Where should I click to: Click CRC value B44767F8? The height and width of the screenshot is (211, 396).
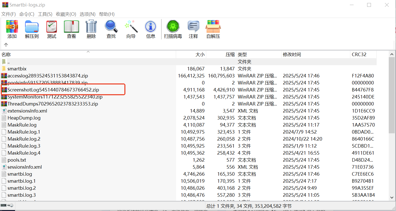coord(363,90)
